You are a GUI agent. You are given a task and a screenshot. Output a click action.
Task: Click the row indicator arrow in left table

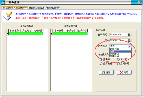tap(7, 34)
